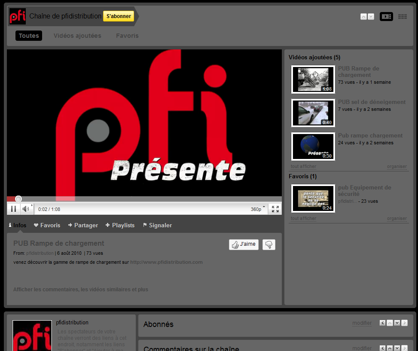This screenshot has width=418, height=351.
Task: Click modifier in the Abonnés module
Action: pyautogui.click(x=362, y=323)
